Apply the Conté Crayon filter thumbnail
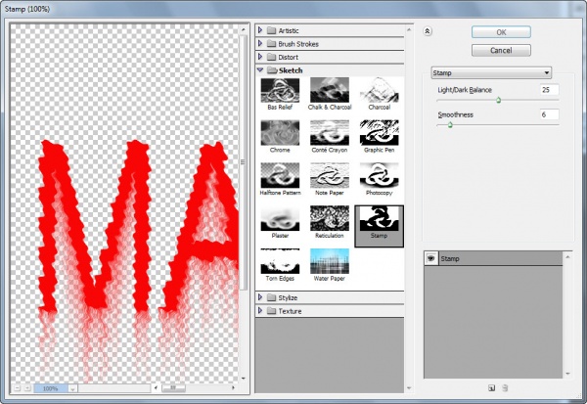Viewport: 587px width, 404px height. (x=330, y=133)
